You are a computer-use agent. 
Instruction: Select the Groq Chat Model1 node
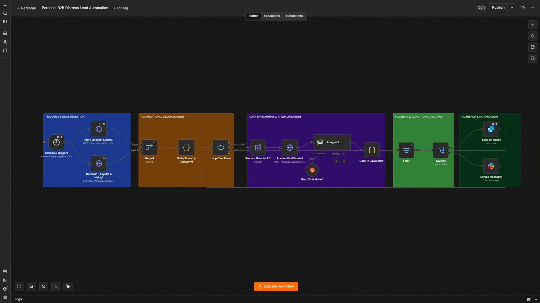tap(312, 170)
